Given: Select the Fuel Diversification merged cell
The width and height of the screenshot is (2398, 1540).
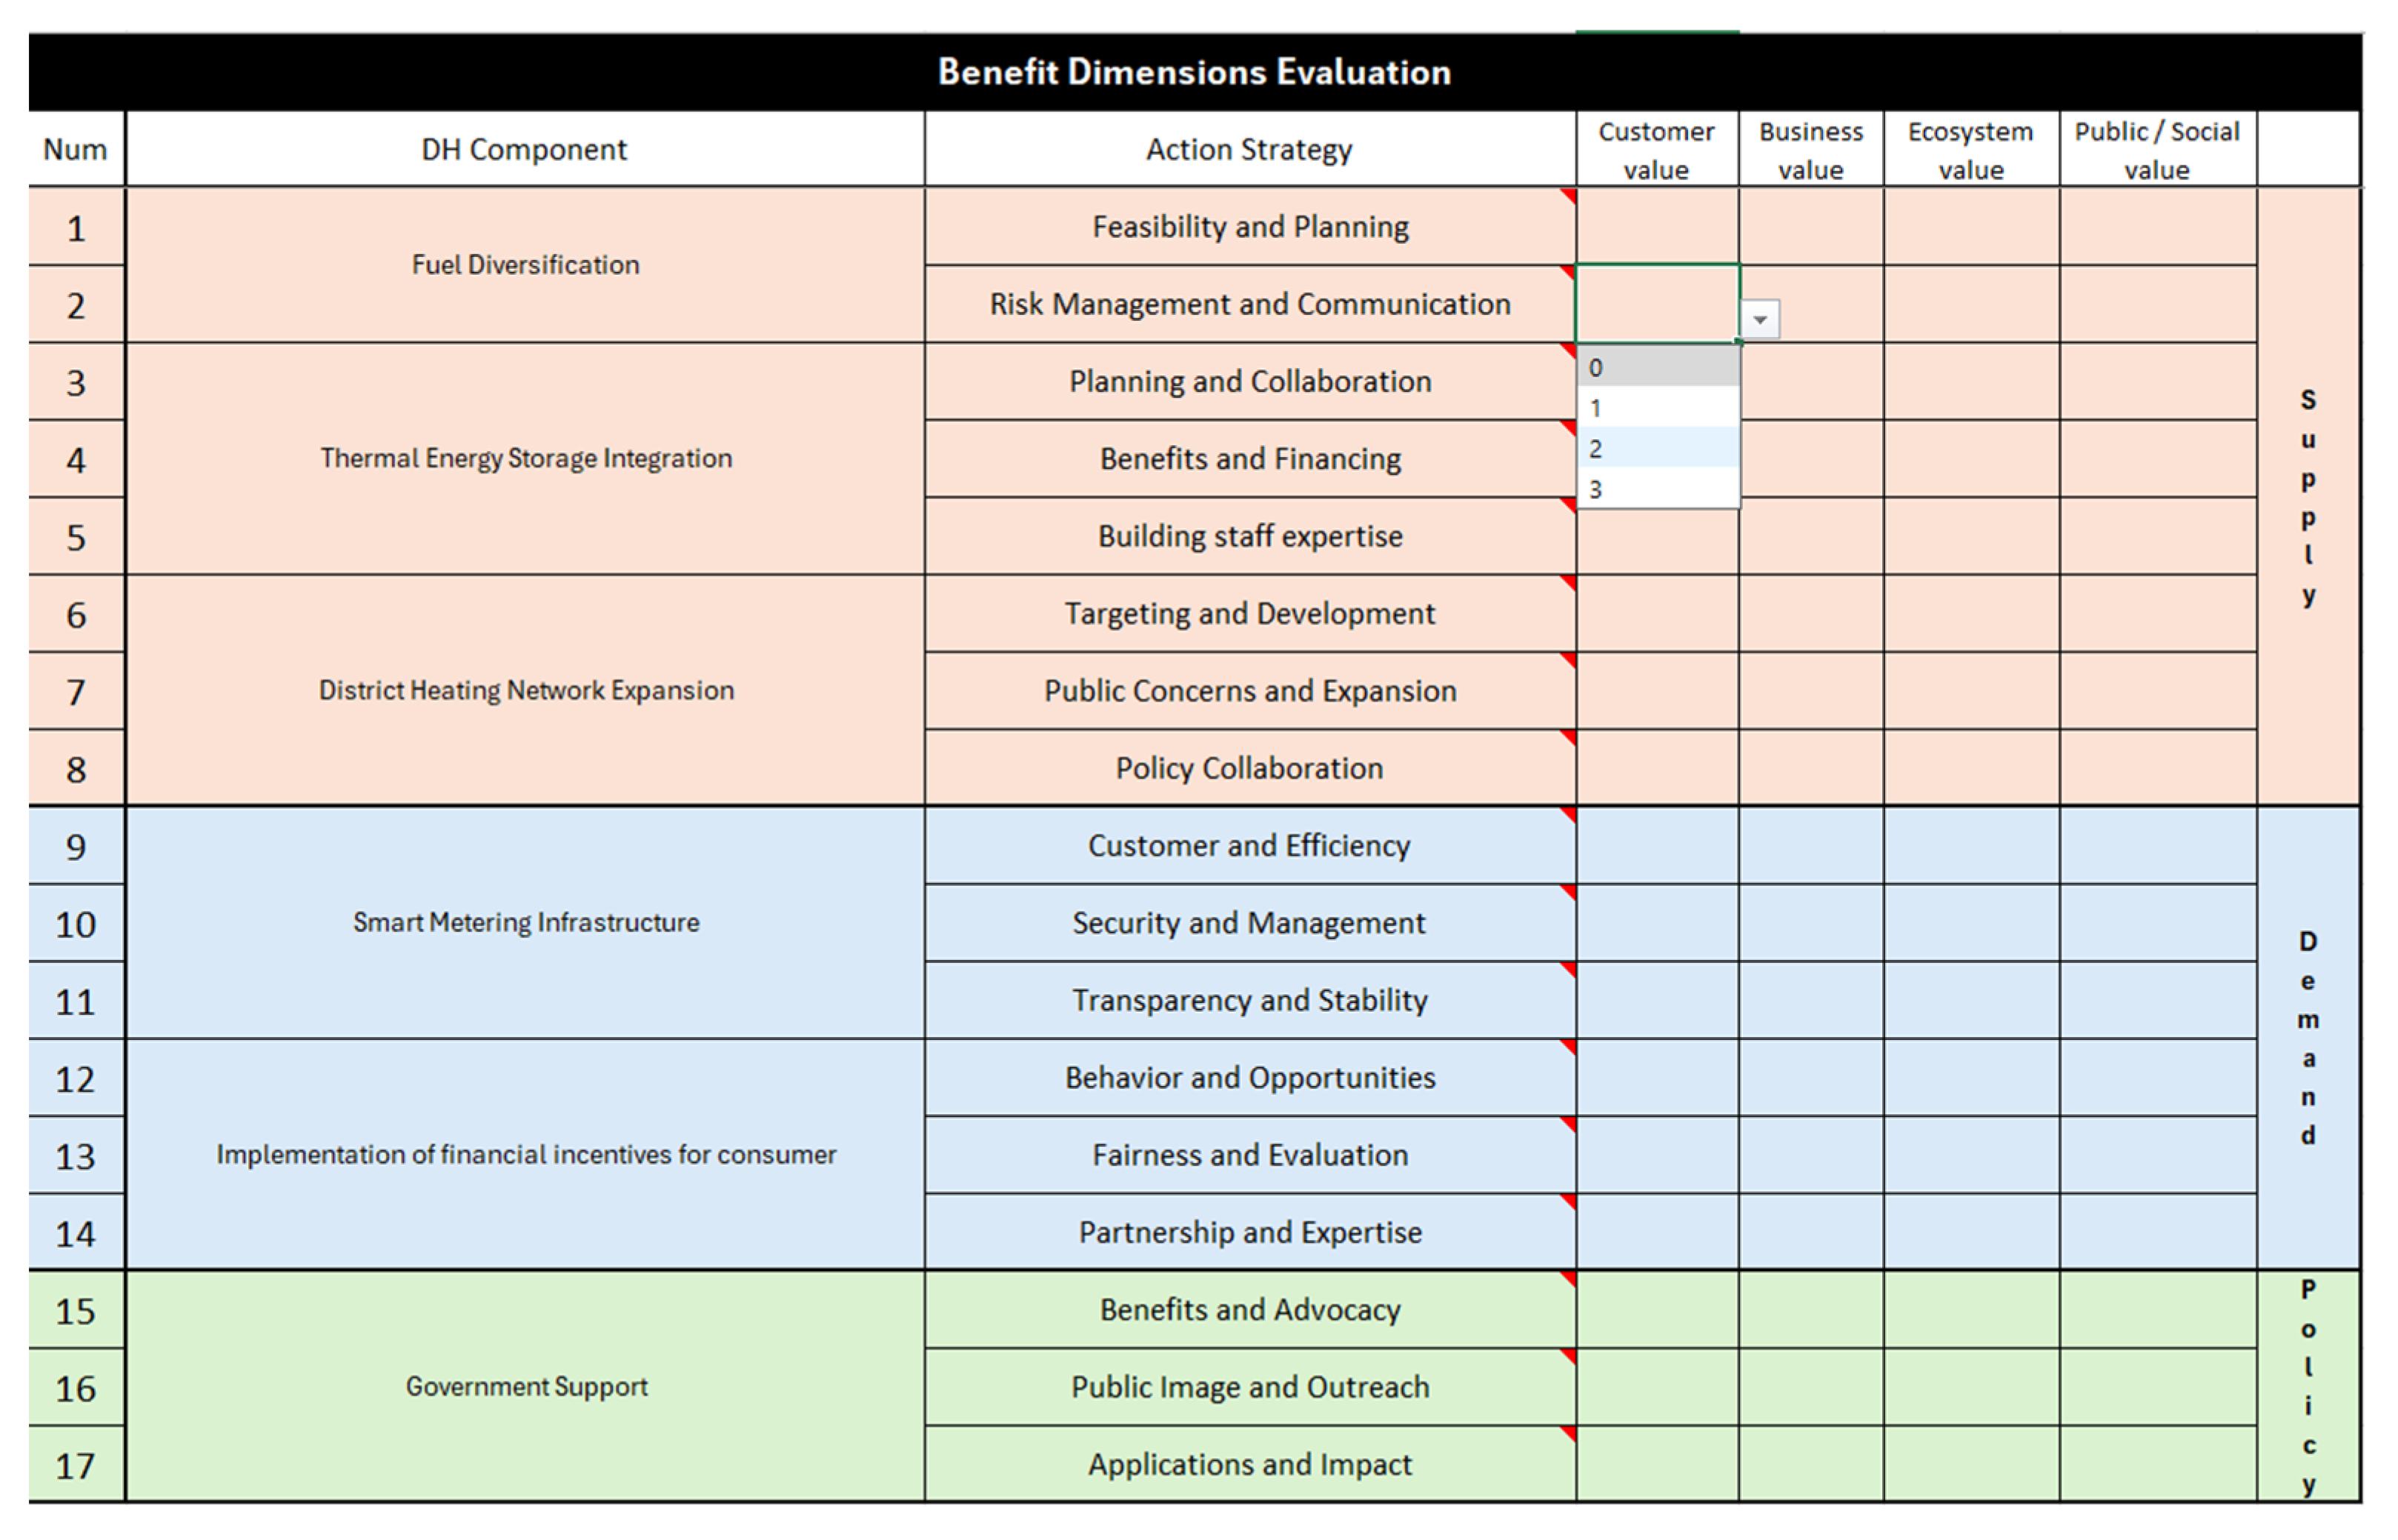Looking at the screenshot, I should [525, 265].
